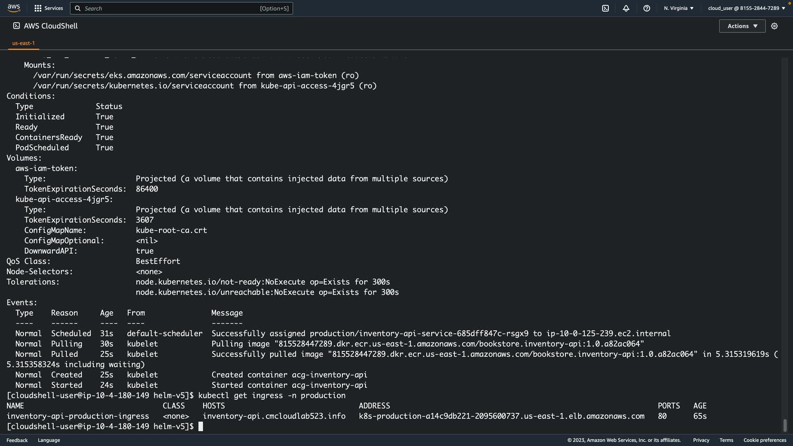Open CloudShell settings gear icon
Screen dimensions: 793x446
click(x=774, y=26)
